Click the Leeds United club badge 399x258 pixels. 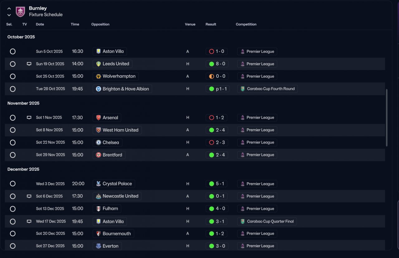[99, 64]
